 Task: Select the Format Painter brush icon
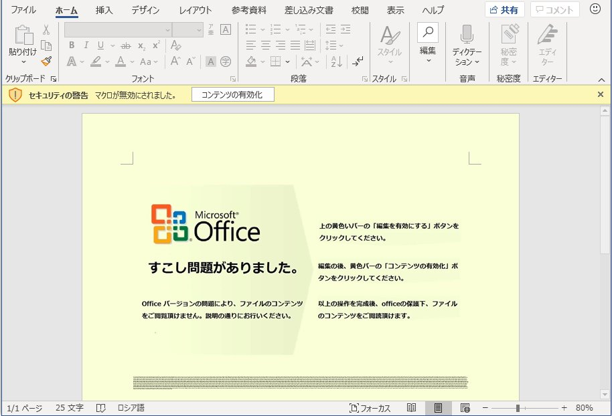tap(46, 61)
